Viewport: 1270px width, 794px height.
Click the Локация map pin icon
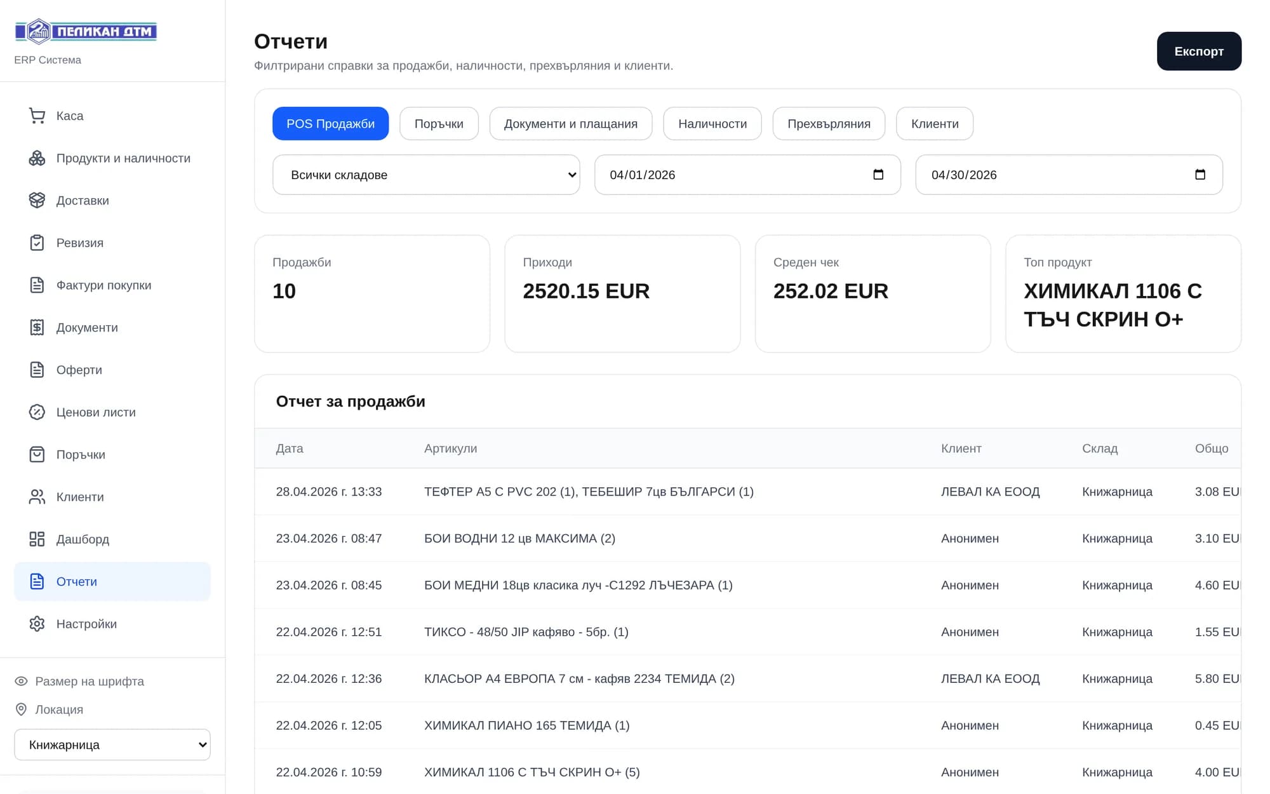(21, 709)
